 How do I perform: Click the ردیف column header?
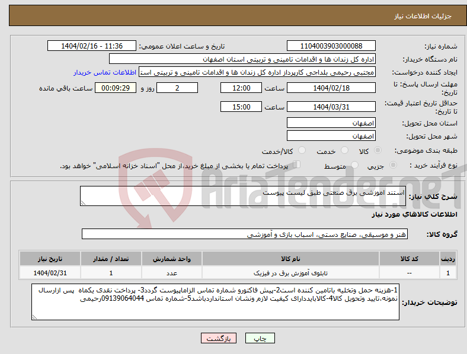pos(448,259)
